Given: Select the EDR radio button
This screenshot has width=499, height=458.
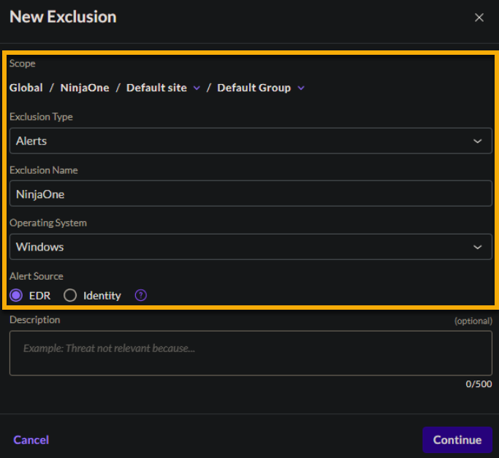Looking at the screenshot, I should pyautogui.click(x=16, y=296).
